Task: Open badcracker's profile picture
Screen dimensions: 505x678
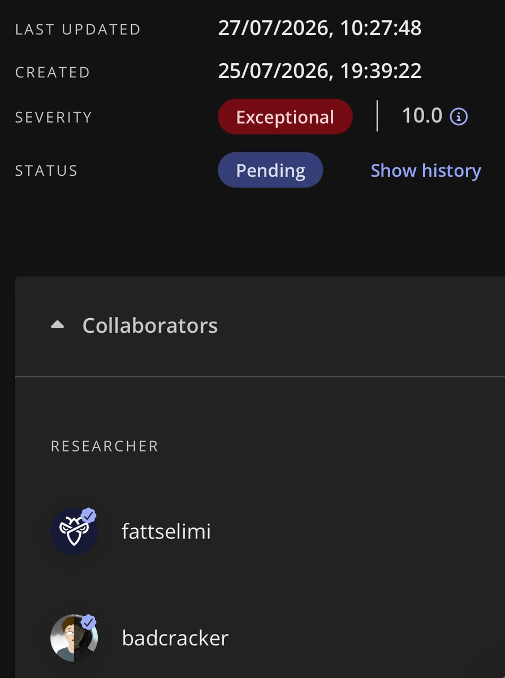Action: [74, 638]
